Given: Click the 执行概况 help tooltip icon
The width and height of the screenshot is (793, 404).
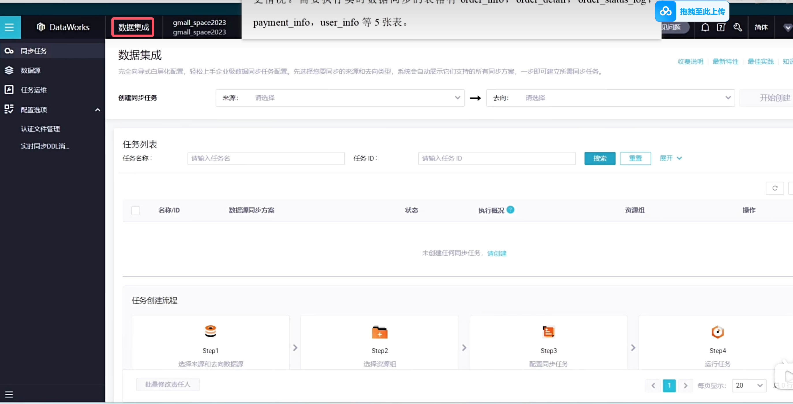Looking at the screenshot, I should (510, 210).
